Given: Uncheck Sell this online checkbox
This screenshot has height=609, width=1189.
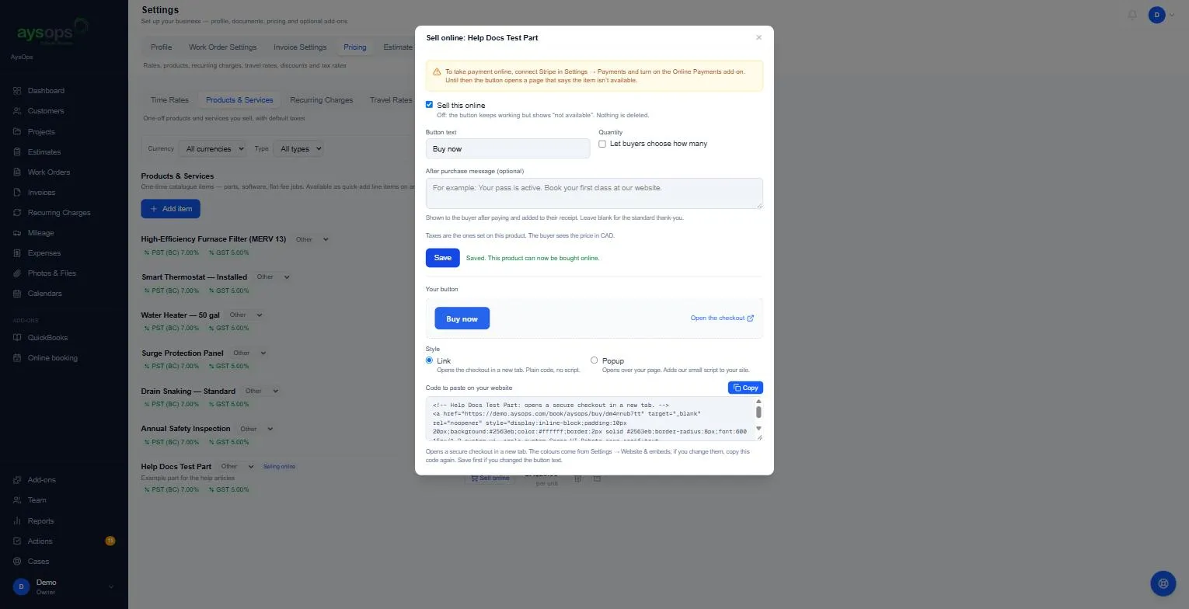Looking at the screenshot, I should point(429,104).
